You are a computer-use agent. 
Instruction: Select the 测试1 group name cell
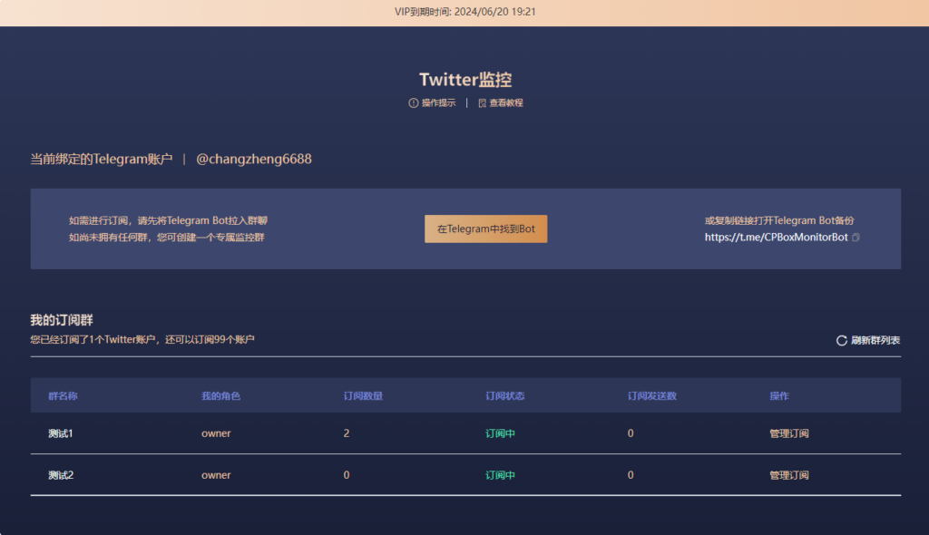pyautogui.click(x=61, y=433)
